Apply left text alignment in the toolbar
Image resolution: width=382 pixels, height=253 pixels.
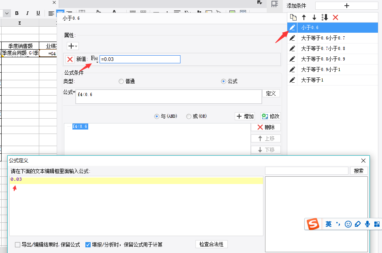[x=51, y=13]
